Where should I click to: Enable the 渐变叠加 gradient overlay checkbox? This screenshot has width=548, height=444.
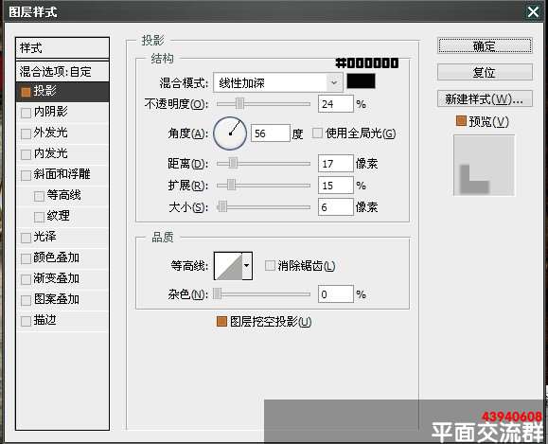pos(26,279)
